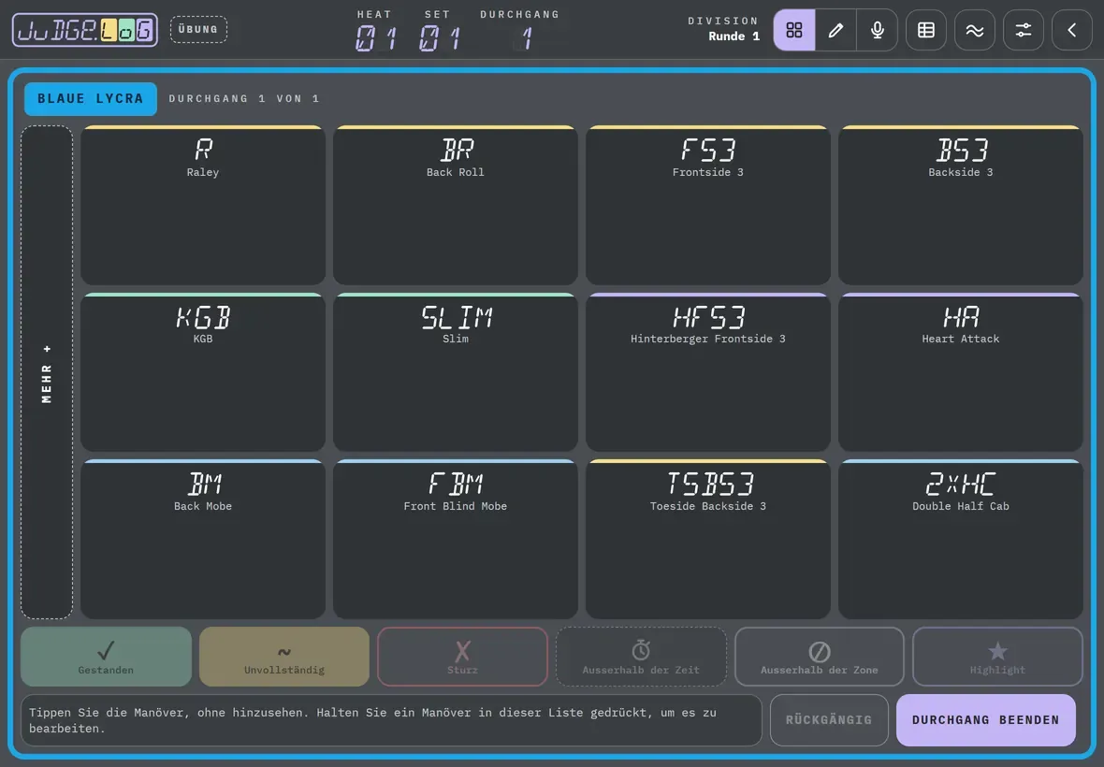Click the JudgeLog logo

tap(85, 30)
